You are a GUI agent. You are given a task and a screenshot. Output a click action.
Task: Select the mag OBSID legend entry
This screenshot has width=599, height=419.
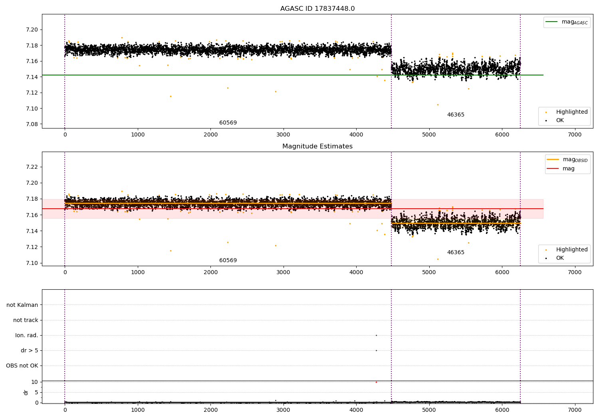(567, 160)
